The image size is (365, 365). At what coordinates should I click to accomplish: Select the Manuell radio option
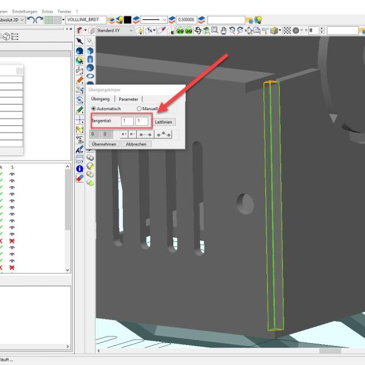pos(139,109)
